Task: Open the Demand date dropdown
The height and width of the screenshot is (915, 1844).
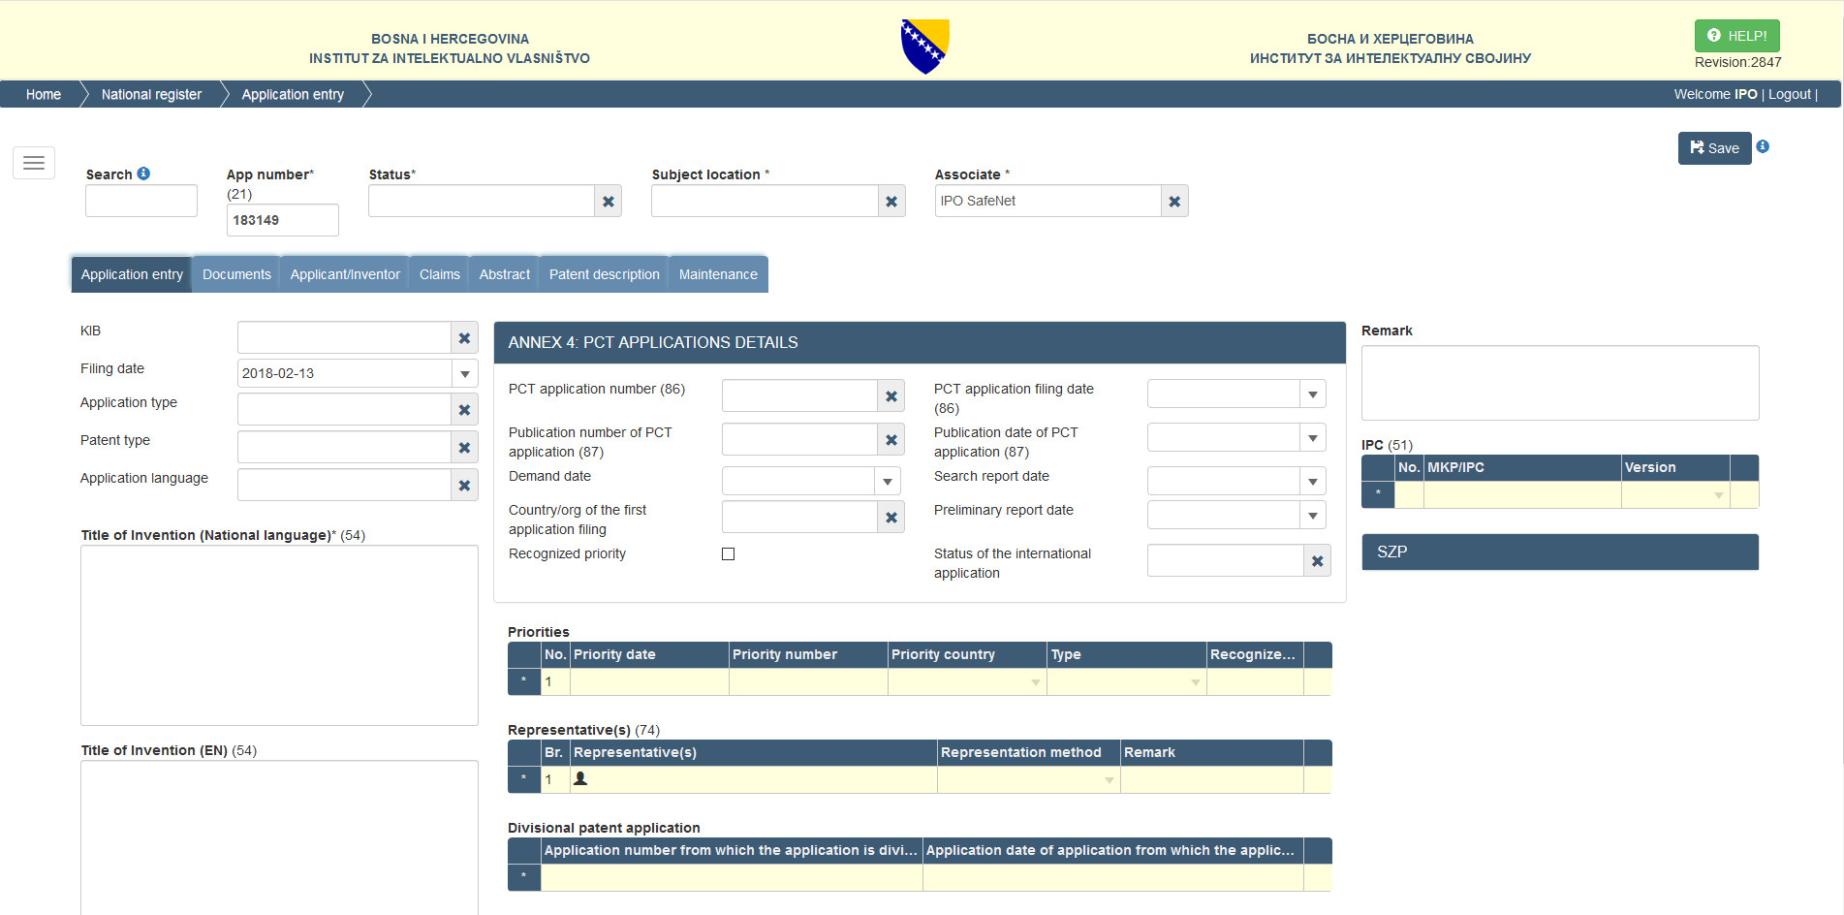Action: click(x=888, y=482)
